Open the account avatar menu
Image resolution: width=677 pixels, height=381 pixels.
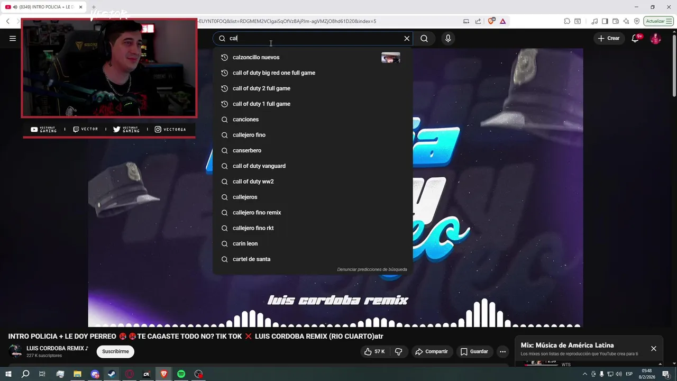tap(655, 38)
